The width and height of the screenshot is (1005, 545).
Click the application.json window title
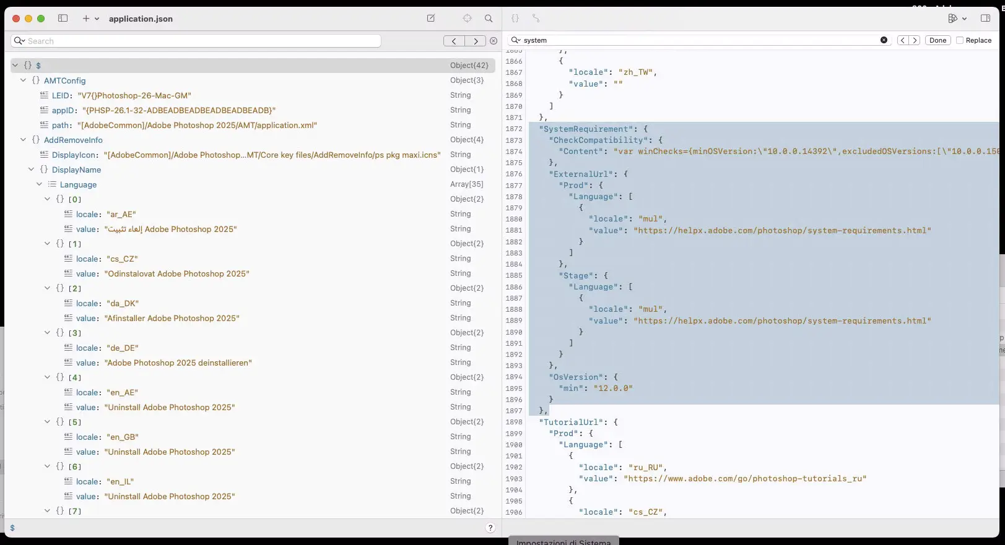click(141, 19)
